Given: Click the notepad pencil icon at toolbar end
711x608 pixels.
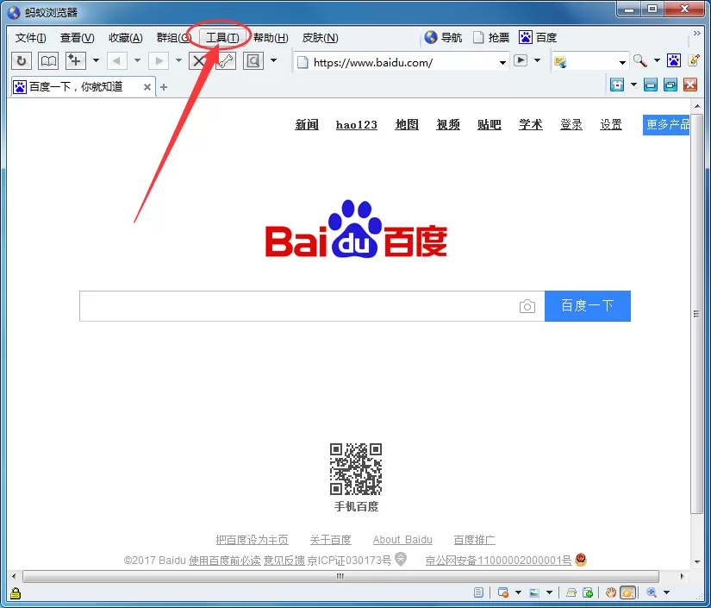Looking at the screenshot, I should [x=693, y=60].
